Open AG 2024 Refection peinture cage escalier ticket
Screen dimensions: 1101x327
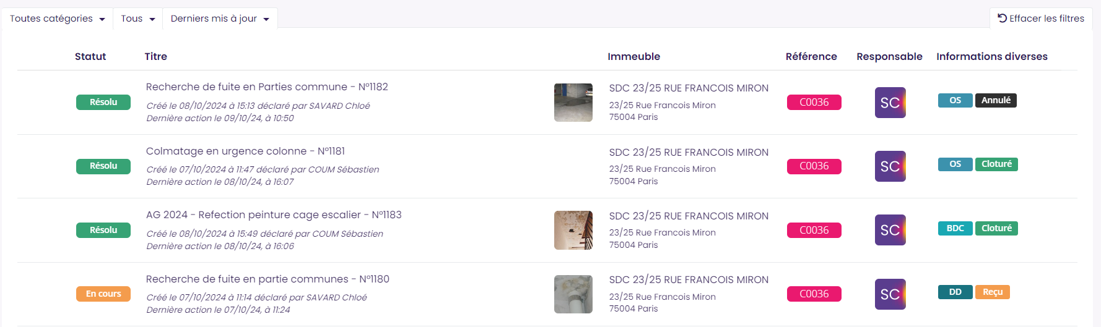(x=273, y=215)
